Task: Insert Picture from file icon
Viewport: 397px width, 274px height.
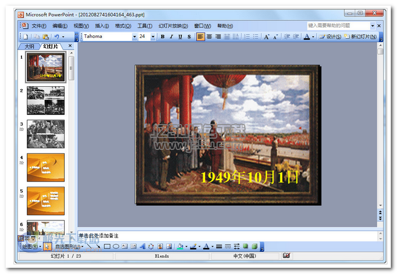Action: click(169, 246)
